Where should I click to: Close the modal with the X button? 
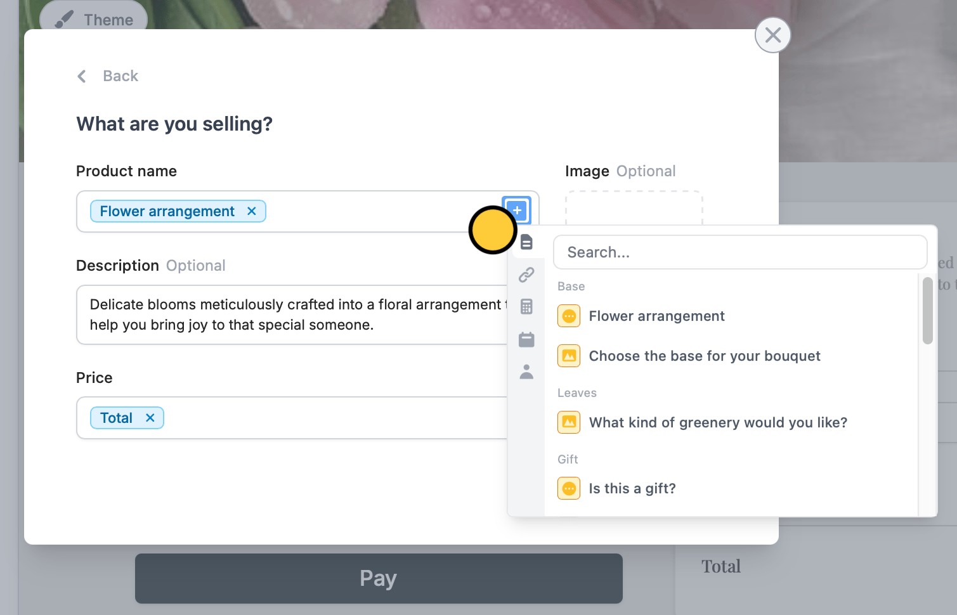tap(772, 35)
